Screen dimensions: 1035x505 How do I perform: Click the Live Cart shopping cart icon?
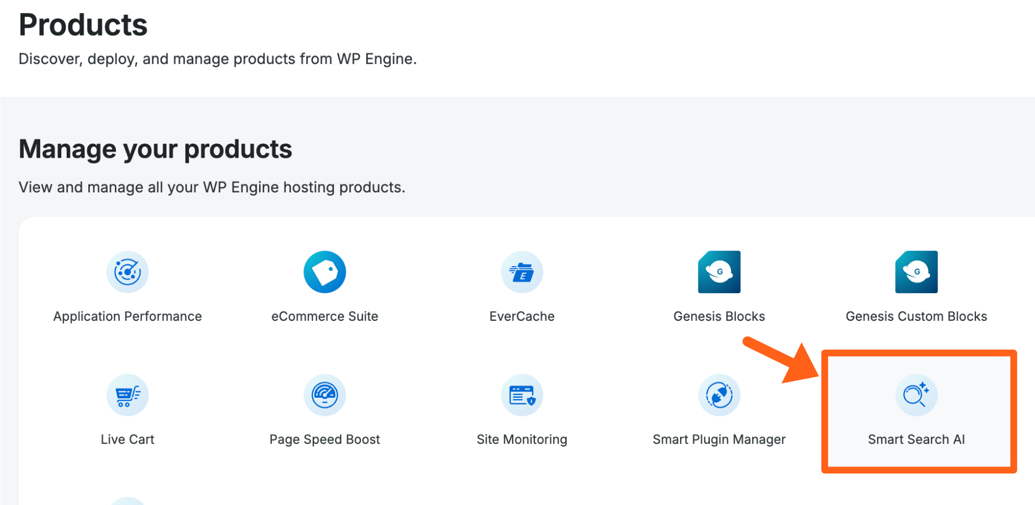[x=127, y=395]
